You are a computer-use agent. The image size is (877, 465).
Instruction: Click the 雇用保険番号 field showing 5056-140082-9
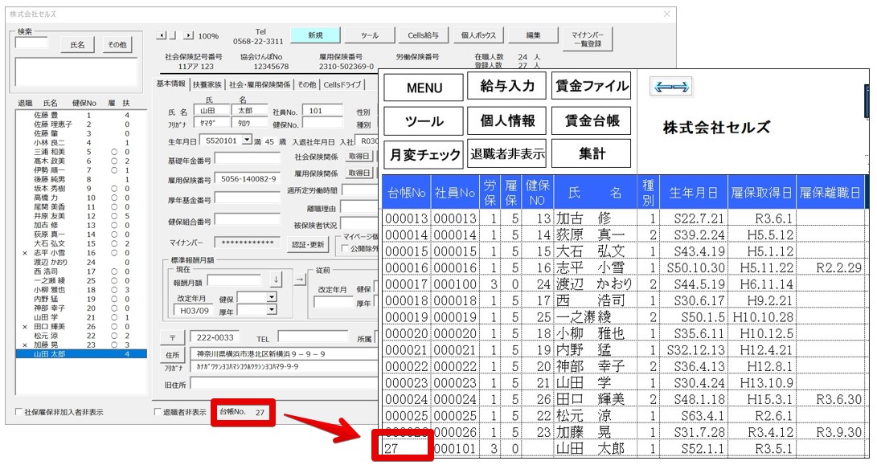click(248, 179)
